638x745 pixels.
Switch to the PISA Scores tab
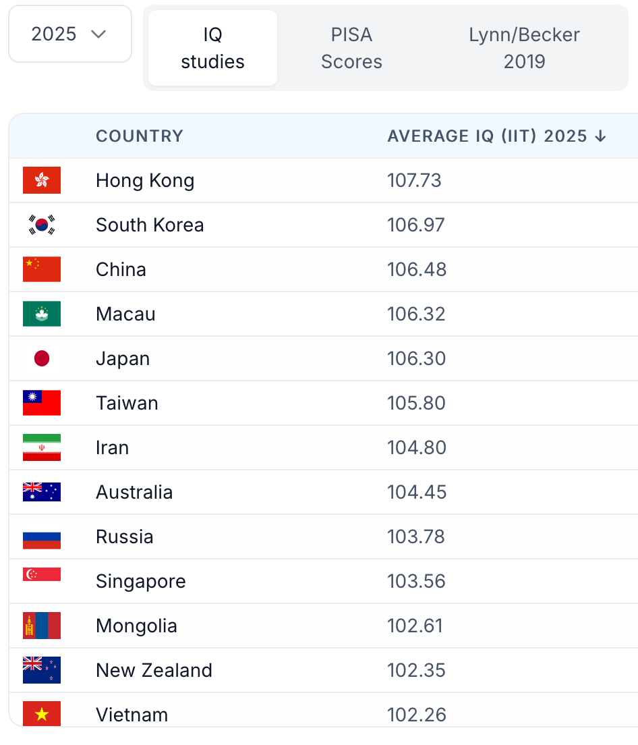351,48
